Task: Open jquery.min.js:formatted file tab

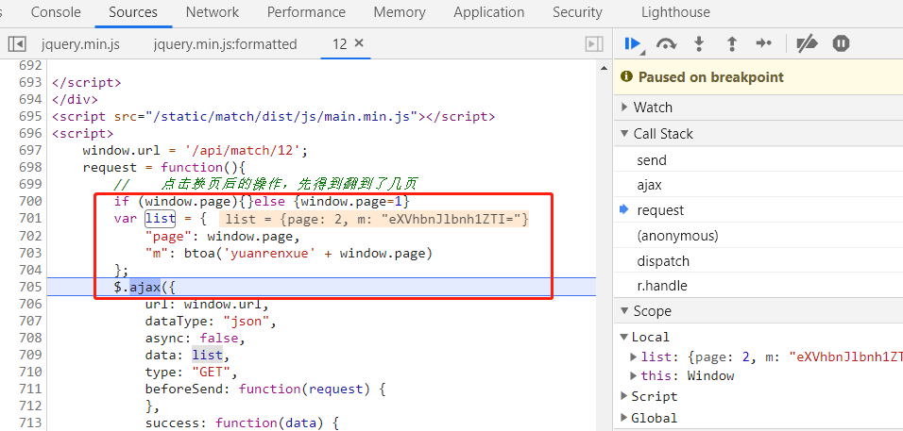Action: (x=225, y=44)
